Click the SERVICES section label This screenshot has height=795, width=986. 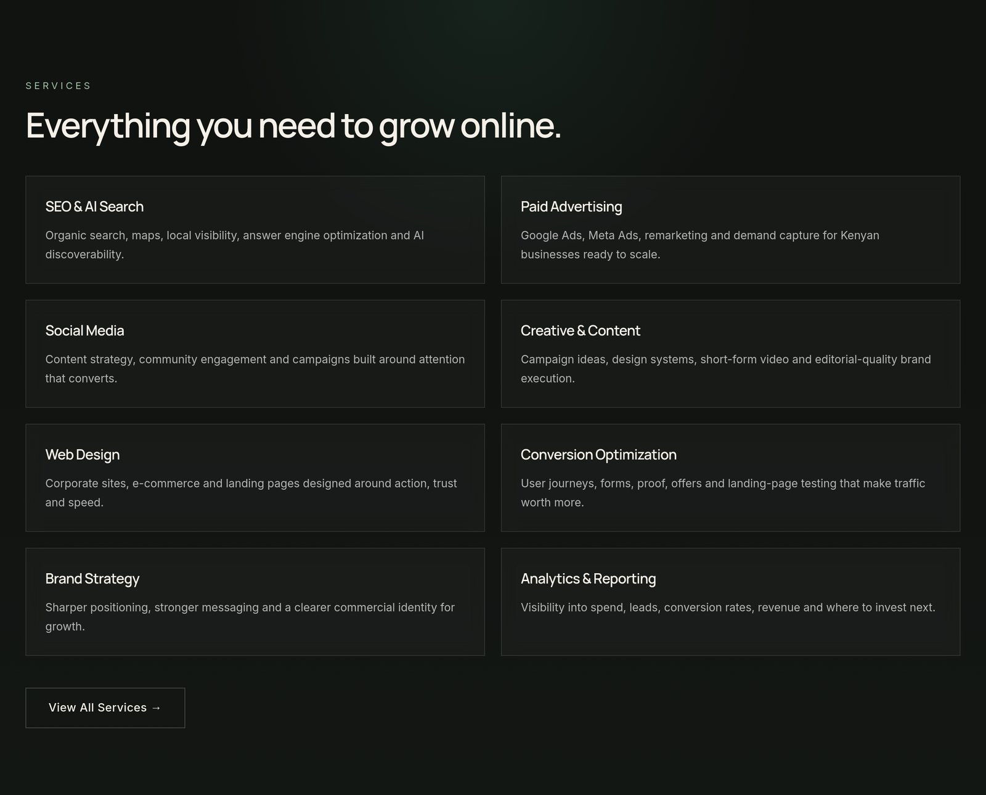click(59, 86)
